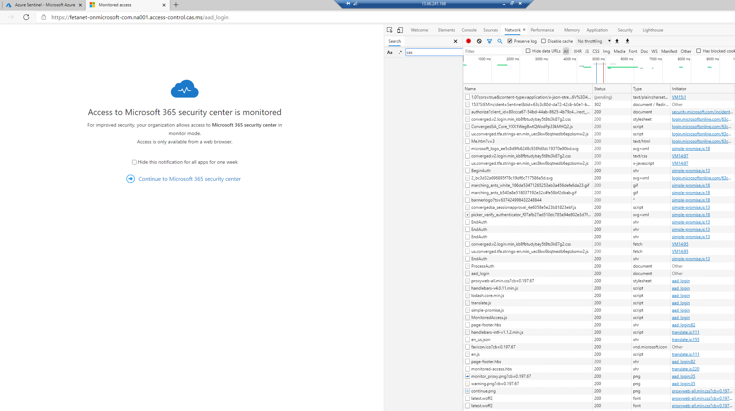Activate the inspect element cursor icon
The height and width of the screenshot is (411, 735).
pyautogui.click(x=389, y=30)
